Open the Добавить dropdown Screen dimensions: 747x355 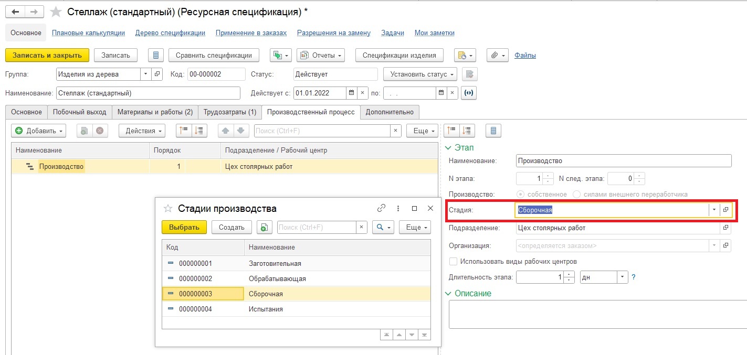39,131
